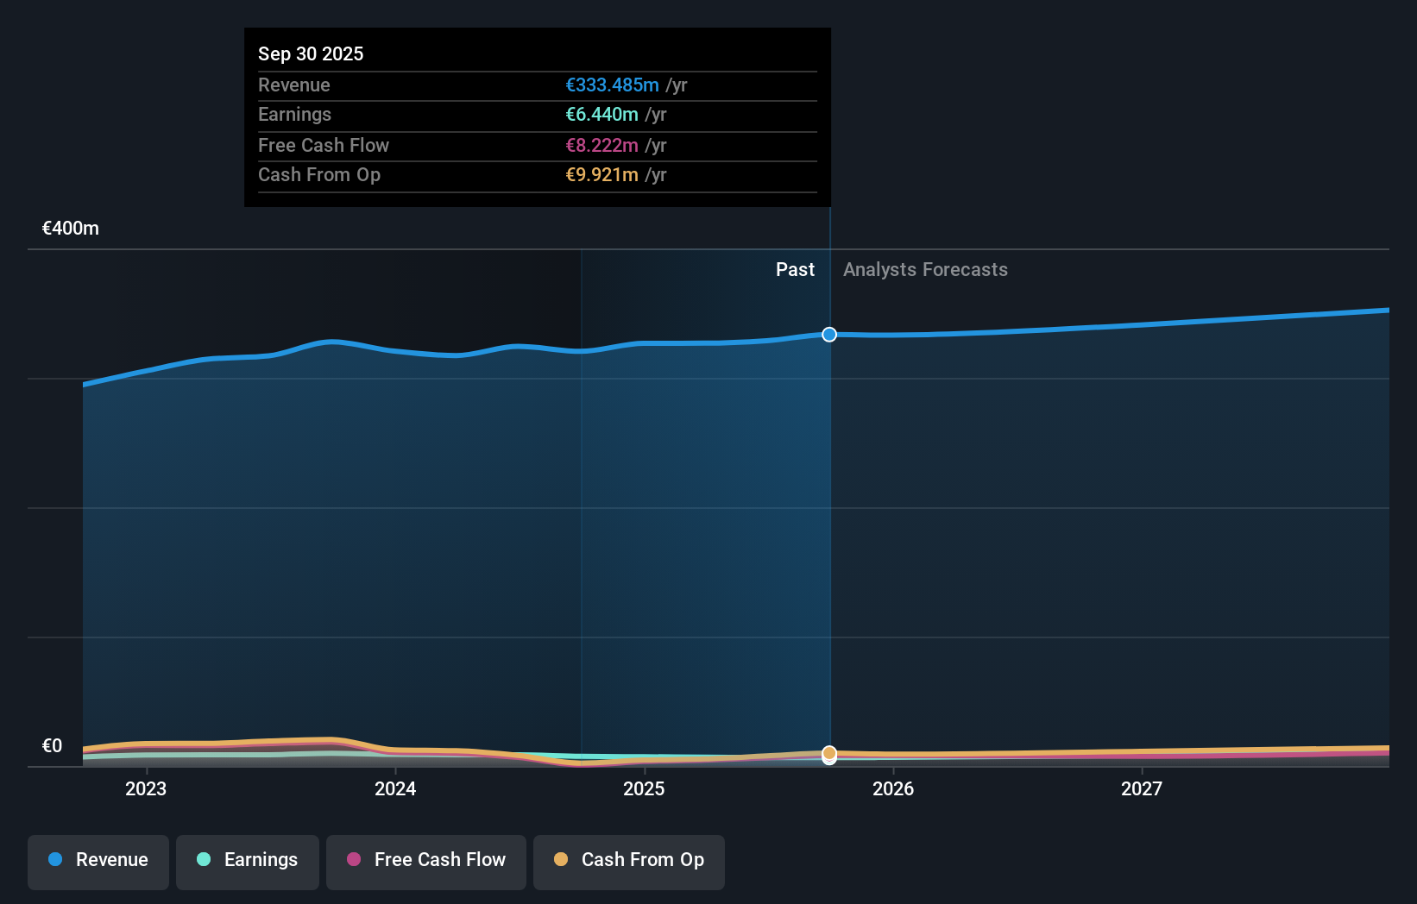Toggle the Revenue series visibility

point(98,860)
